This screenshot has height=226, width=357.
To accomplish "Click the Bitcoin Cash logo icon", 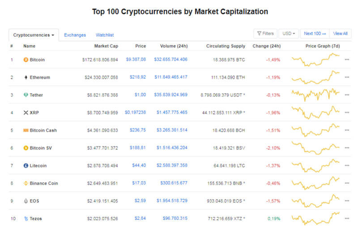I will tap(25, 130).
